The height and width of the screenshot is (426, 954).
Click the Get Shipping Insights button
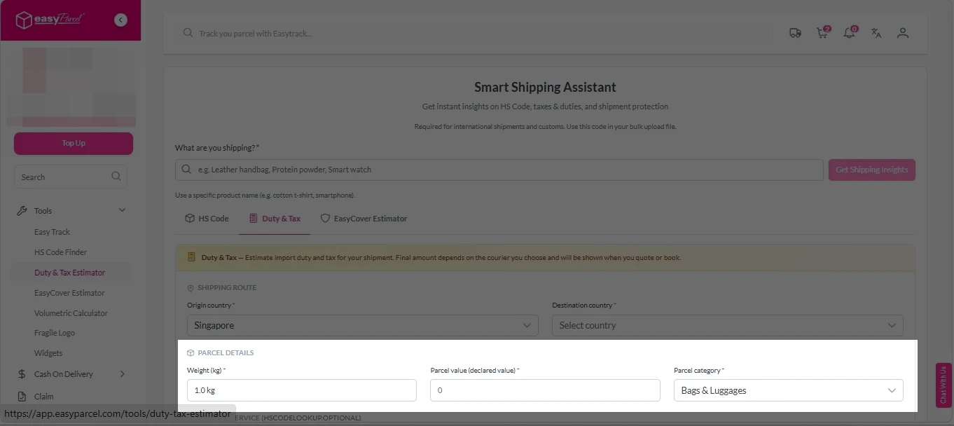click(x=871, y=170)
